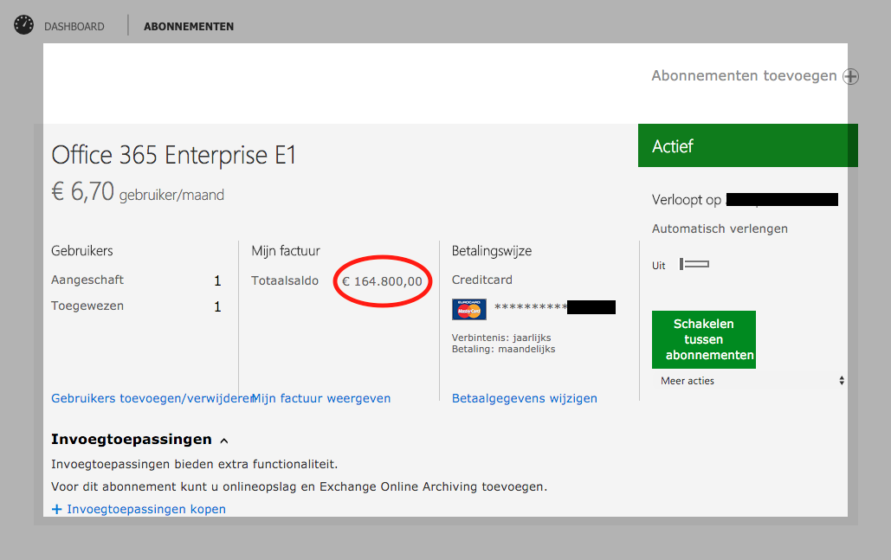Viewport: 891px width, 560px height.
Task: Click the MasterCard card icon
Action: (x=468, y=310)
